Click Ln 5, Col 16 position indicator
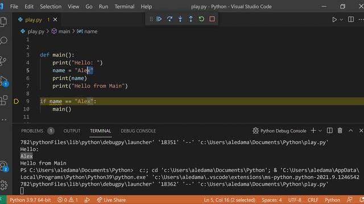 click(230, 200)
